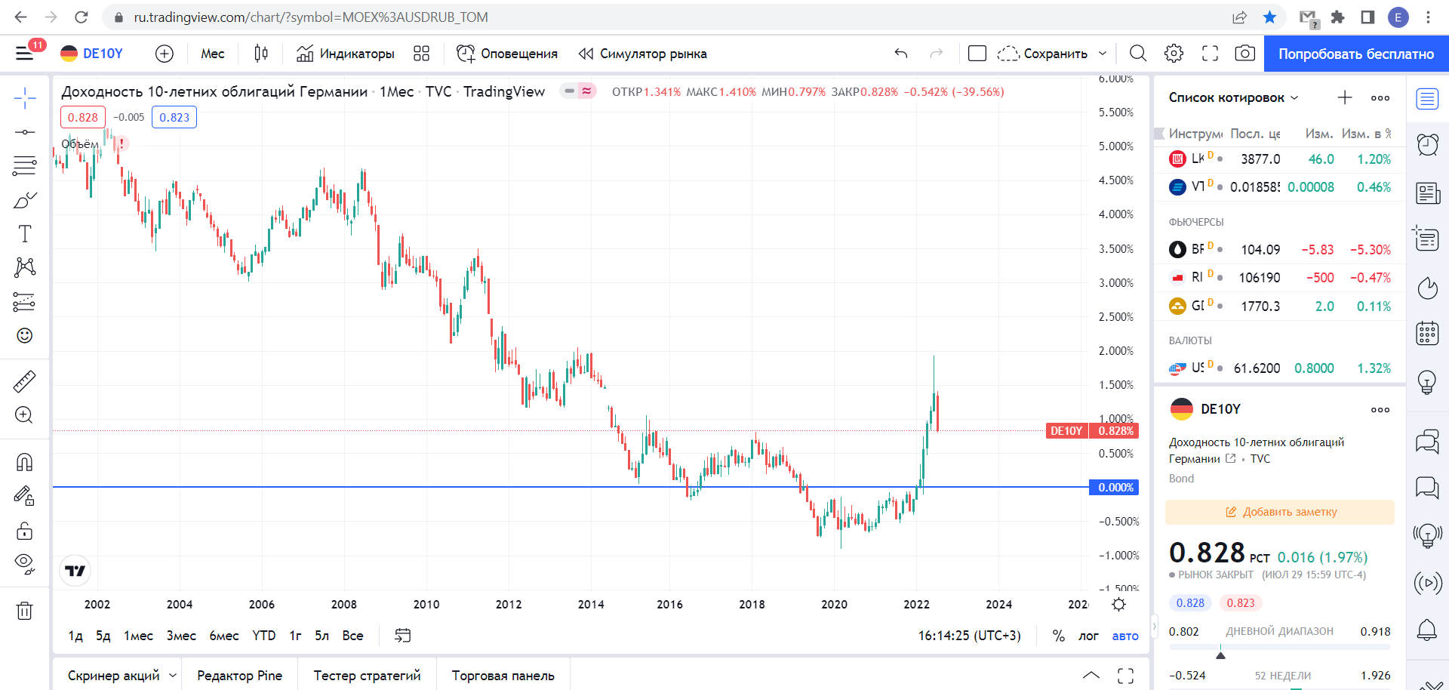Create an alert via Оповещения
The height and width of the screenshot is (690, 1449).
coord(507,54)
